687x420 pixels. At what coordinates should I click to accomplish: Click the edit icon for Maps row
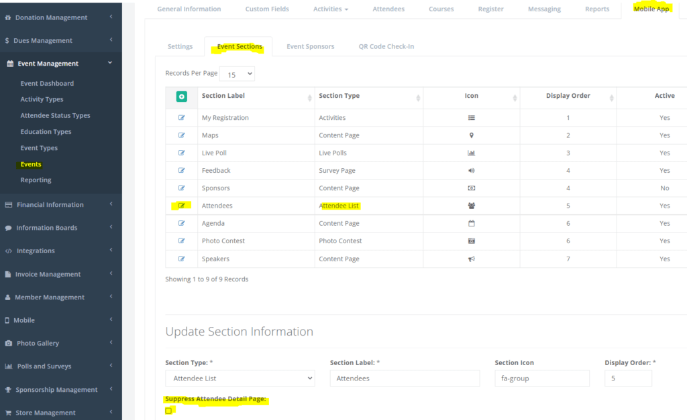point(181,135)
